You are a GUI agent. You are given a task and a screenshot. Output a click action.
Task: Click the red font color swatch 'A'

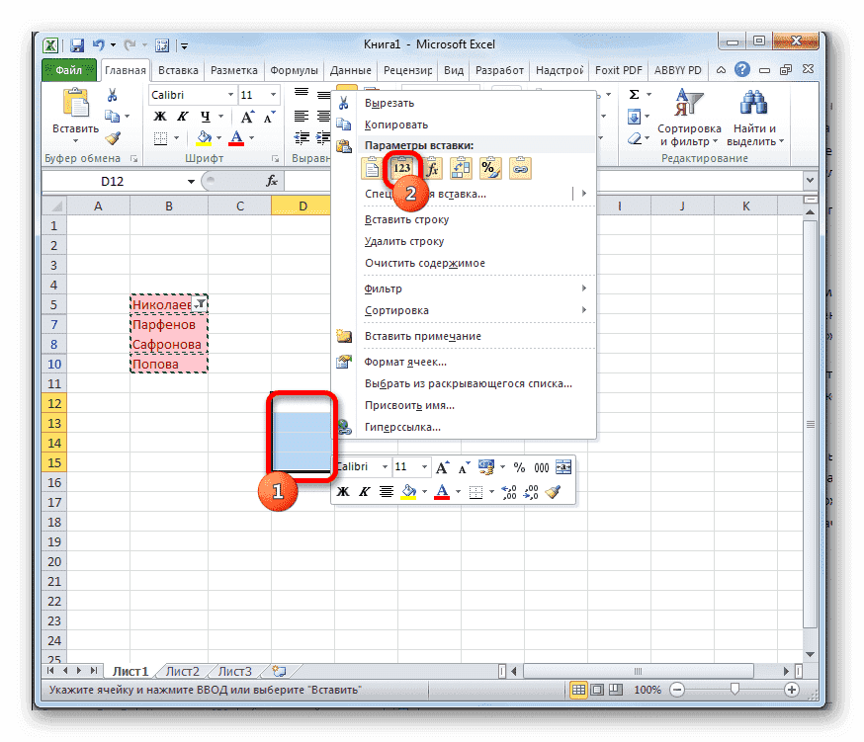[x=441, y=490]
